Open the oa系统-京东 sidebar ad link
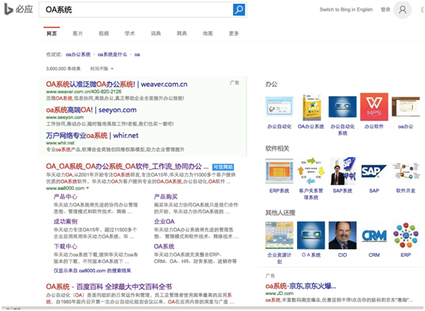 (x=301, y=286)
